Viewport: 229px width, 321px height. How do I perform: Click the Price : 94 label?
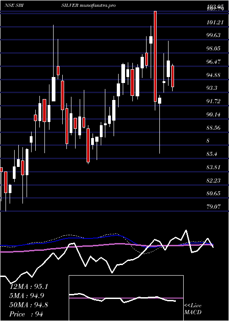pos(27,314)
